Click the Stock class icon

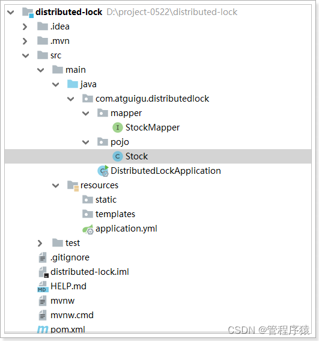pyautogui.click(x=118, y=156)
